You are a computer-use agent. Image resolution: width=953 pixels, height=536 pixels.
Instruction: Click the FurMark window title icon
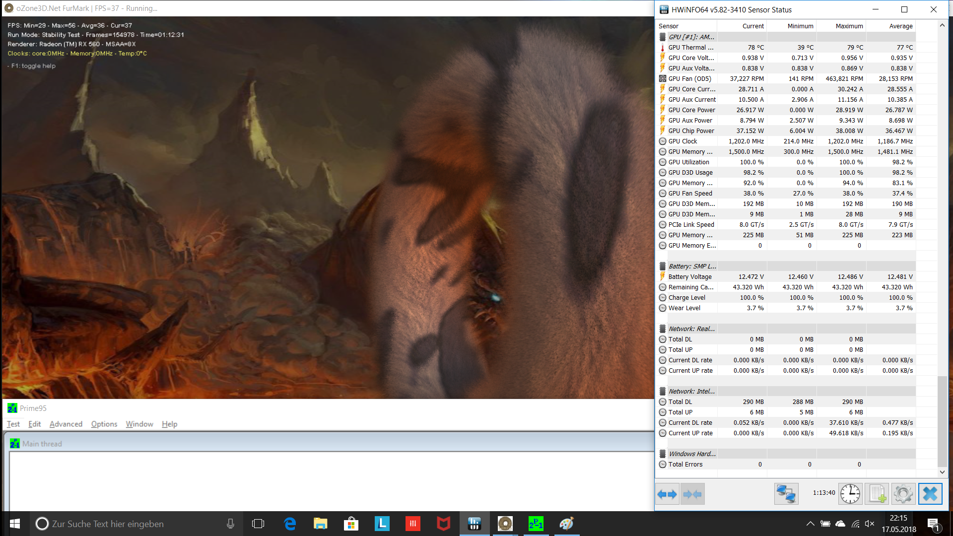point(8,8)
